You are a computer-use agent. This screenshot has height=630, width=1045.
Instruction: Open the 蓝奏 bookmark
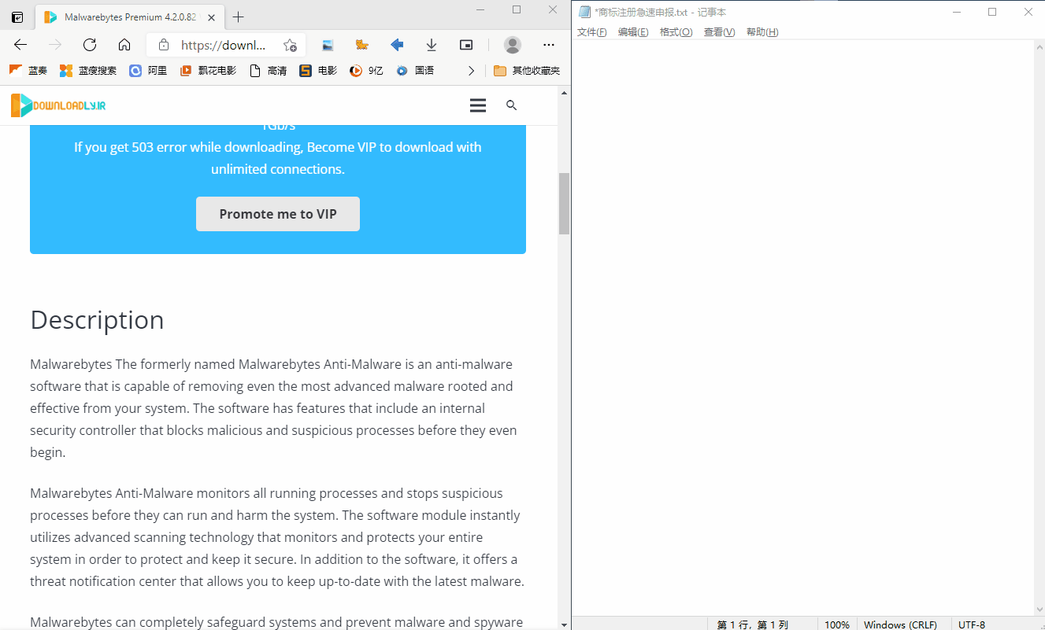(28, 71)
